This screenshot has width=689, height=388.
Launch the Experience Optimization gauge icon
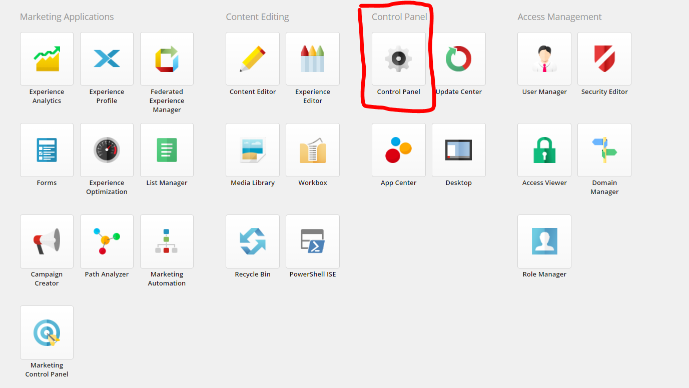[x=107, y=150]
